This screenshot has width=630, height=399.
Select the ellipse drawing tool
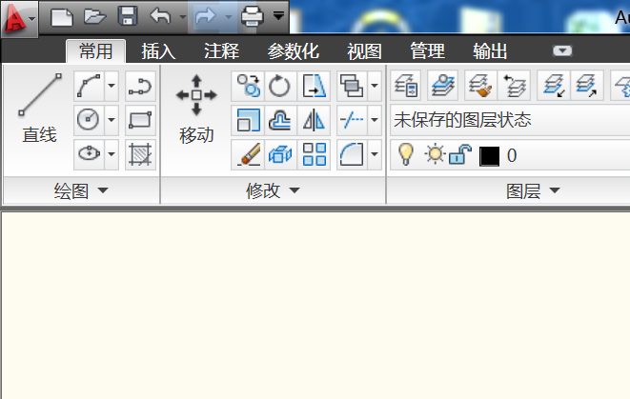89,154
